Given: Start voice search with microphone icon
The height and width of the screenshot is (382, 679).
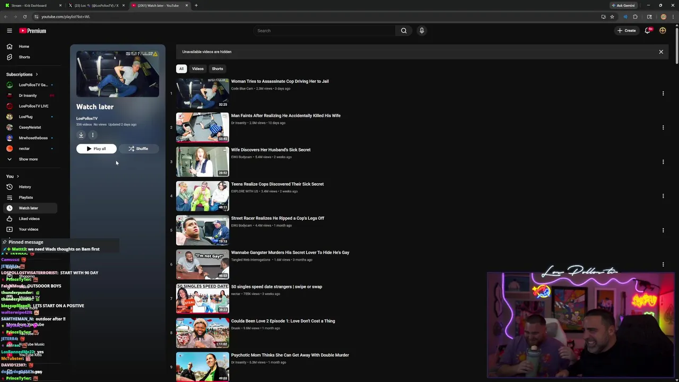Looking at the screenshot, I should coord(422,31).
